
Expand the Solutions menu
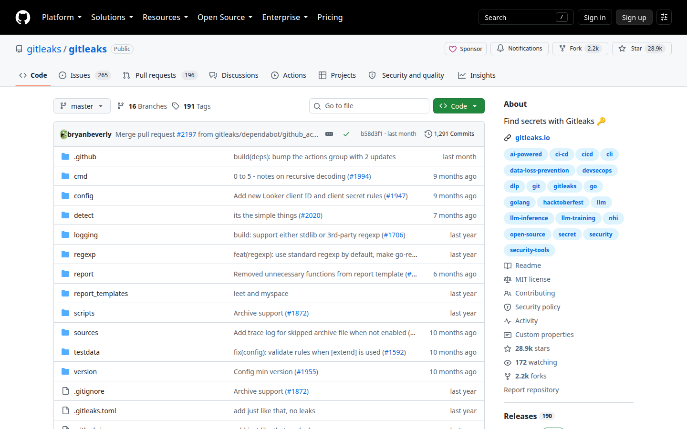(112, 17)
